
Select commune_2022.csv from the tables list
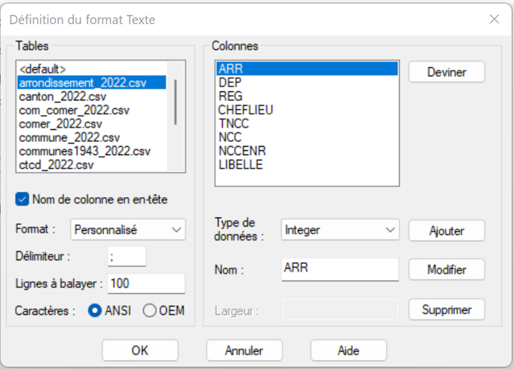pos(69,137)
